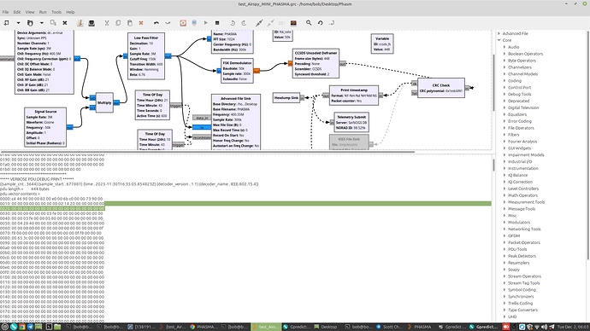Kill the flow graph with the stop icon
The height and width of the screenshot is (331, 590).
click(217, 23)
